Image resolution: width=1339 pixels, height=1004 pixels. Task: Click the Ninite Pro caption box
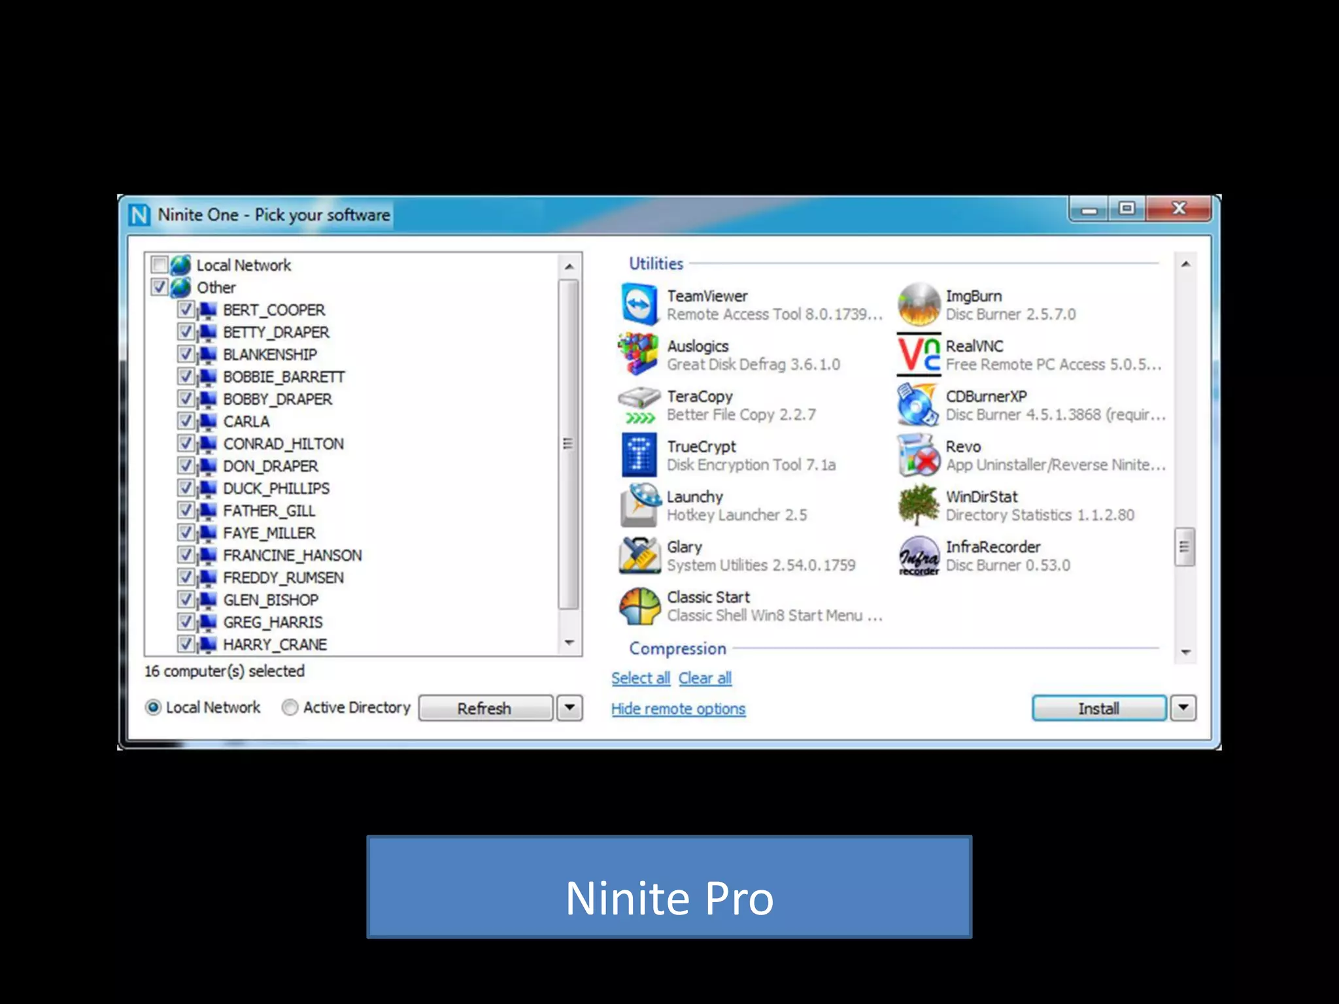[669, 887]
